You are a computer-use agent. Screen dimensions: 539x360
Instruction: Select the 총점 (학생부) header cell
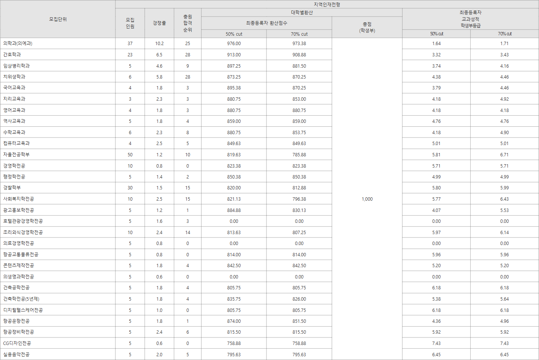(367, 27)
